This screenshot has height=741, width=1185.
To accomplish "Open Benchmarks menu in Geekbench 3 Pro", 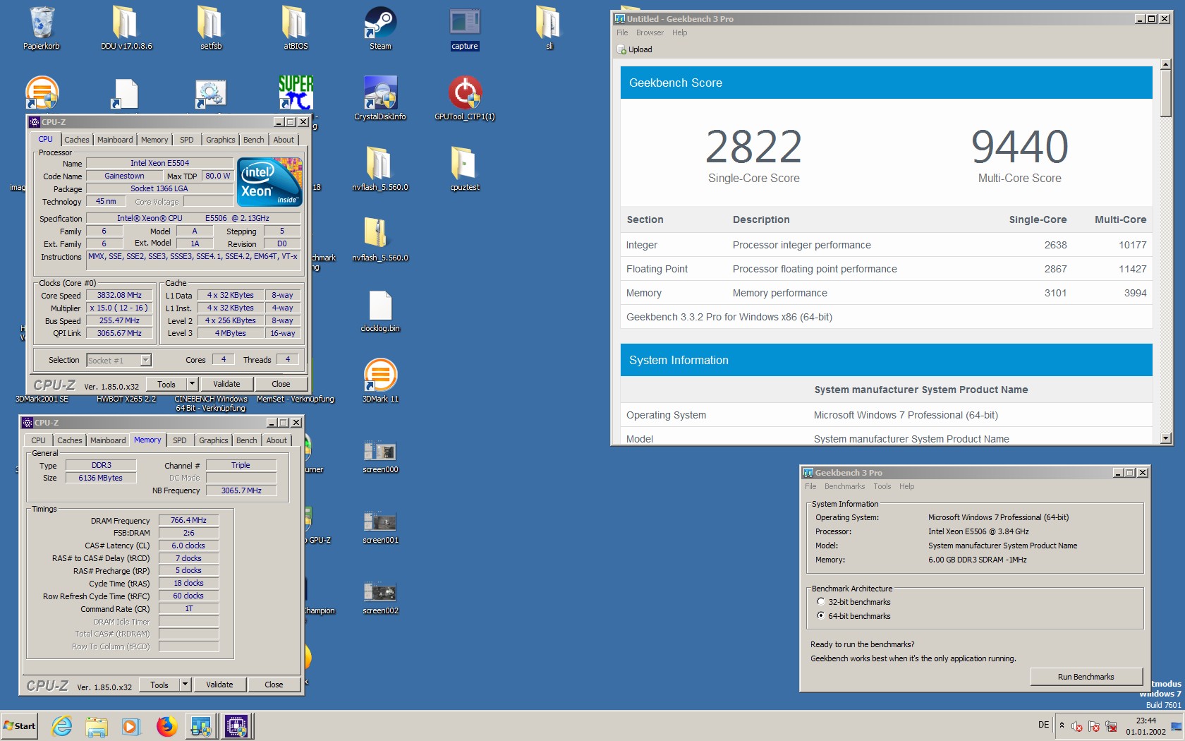I will 844,486.
